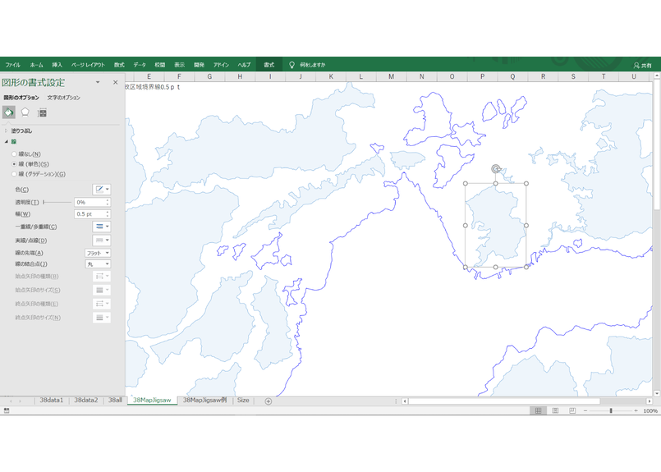Open the 挿入 ribbon tab
The image size is (661, 472).
click(57, 65)
